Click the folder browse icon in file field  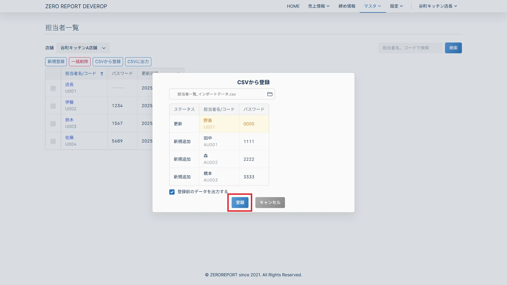270,94
